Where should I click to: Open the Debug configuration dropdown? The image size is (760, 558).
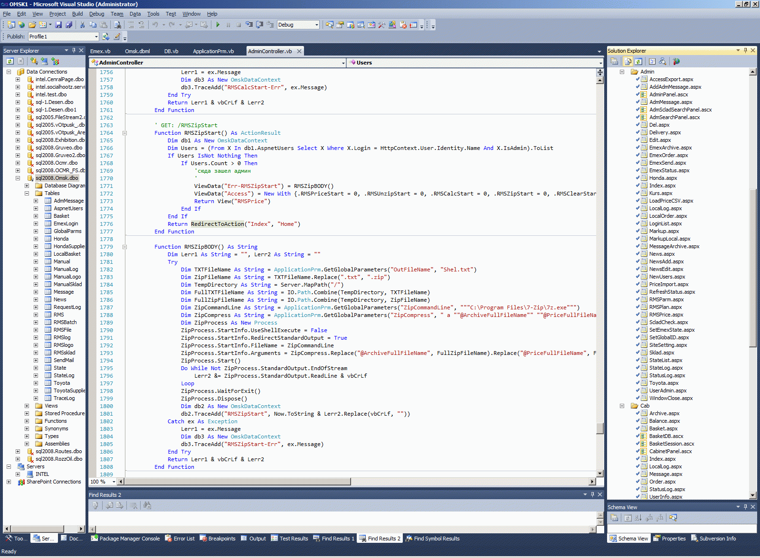pyautogui.click(x=317, y=25)
